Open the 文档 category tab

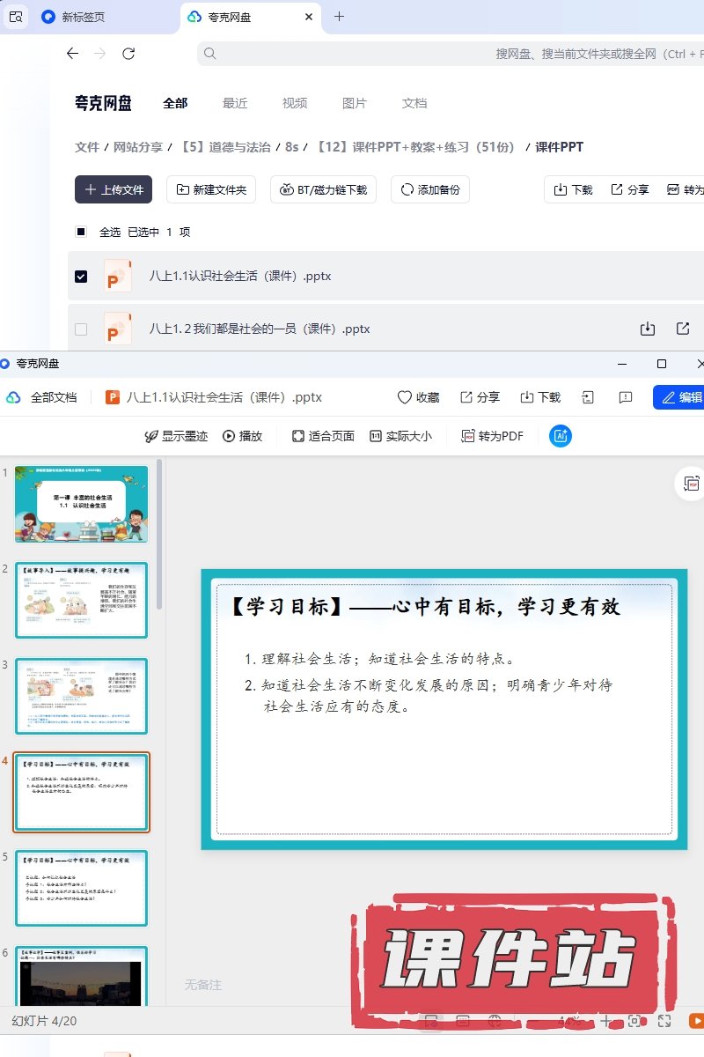414,103
